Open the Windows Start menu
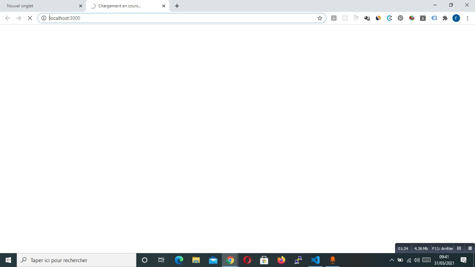The image size is (475, 267). coord(8,260)
